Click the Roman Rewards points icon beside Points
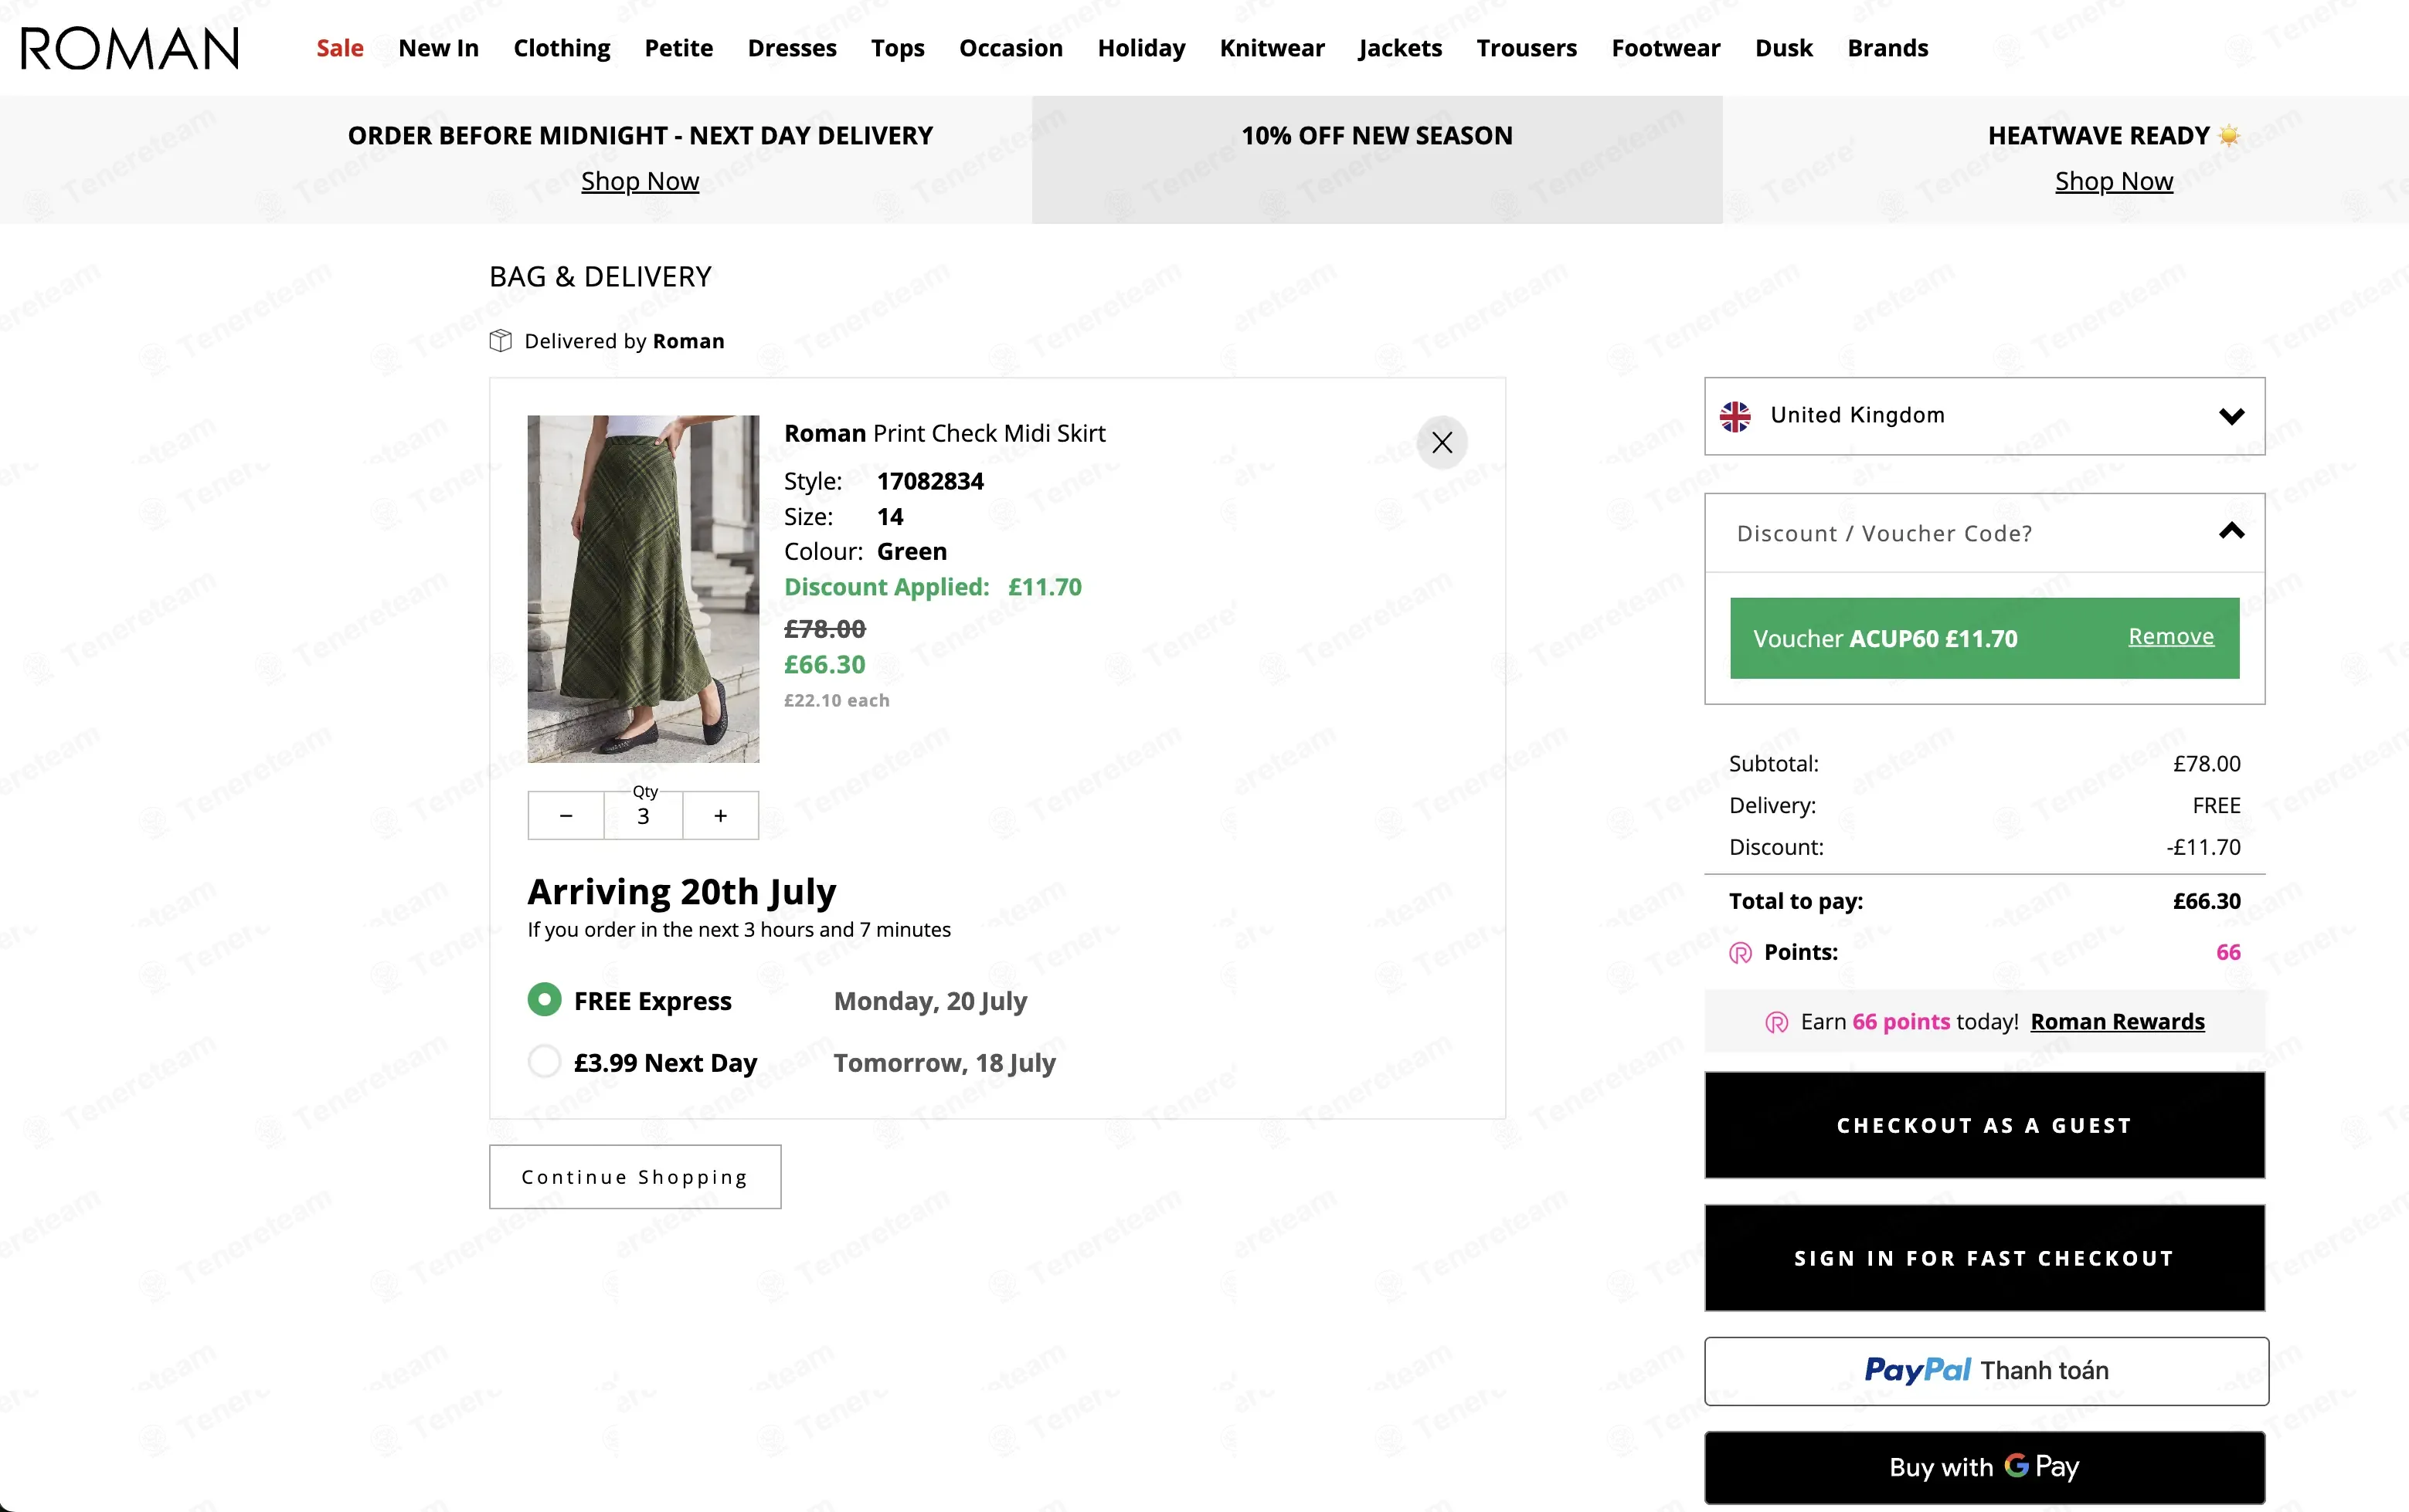Image resolution: width=2409 pixels, height=1512 pixels. [x=1741, y=953]
